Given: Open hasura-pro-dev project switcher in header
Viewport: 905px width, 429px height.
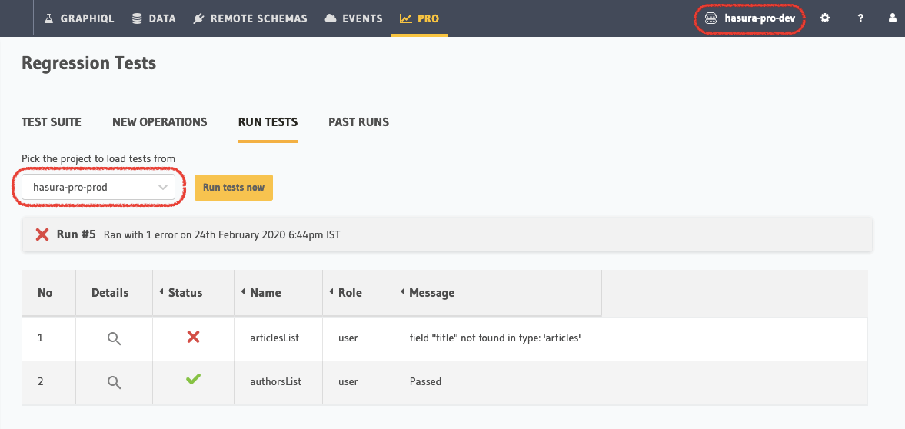Looking at the screenshot, I should [x=750, y=18].
